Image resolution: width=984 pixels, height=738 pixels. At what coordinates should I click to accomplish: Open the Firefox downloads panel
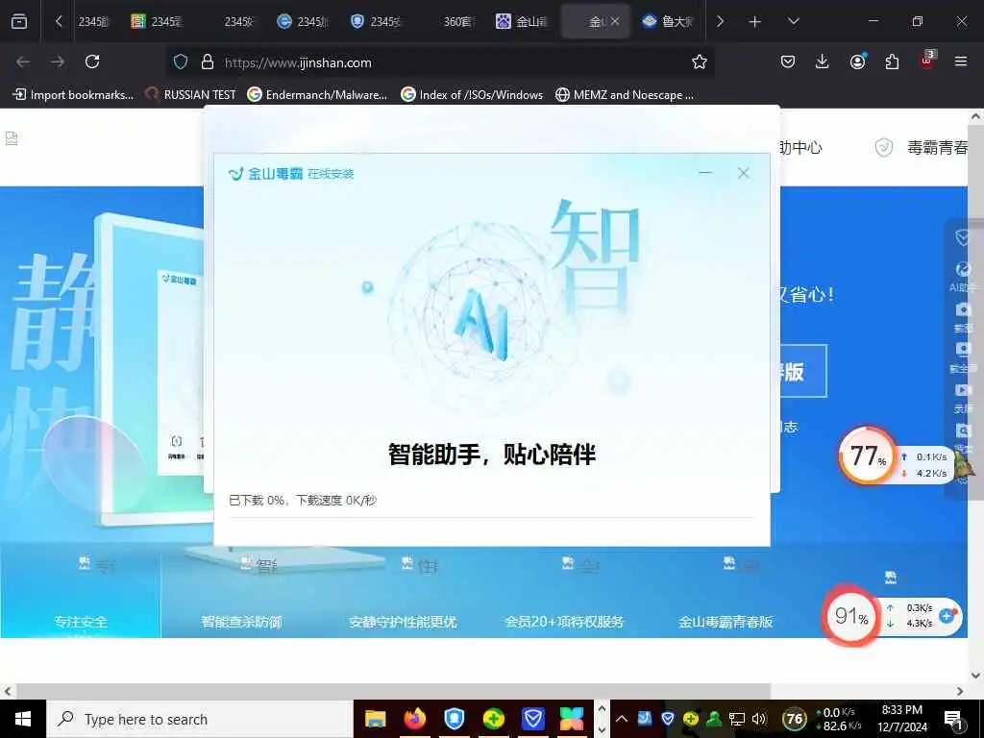click(x=823, y=61)
